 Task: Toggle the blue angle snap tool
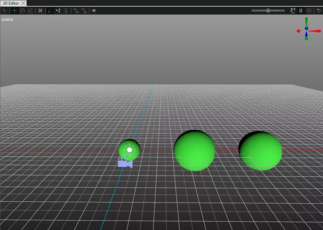coord(50,10)
